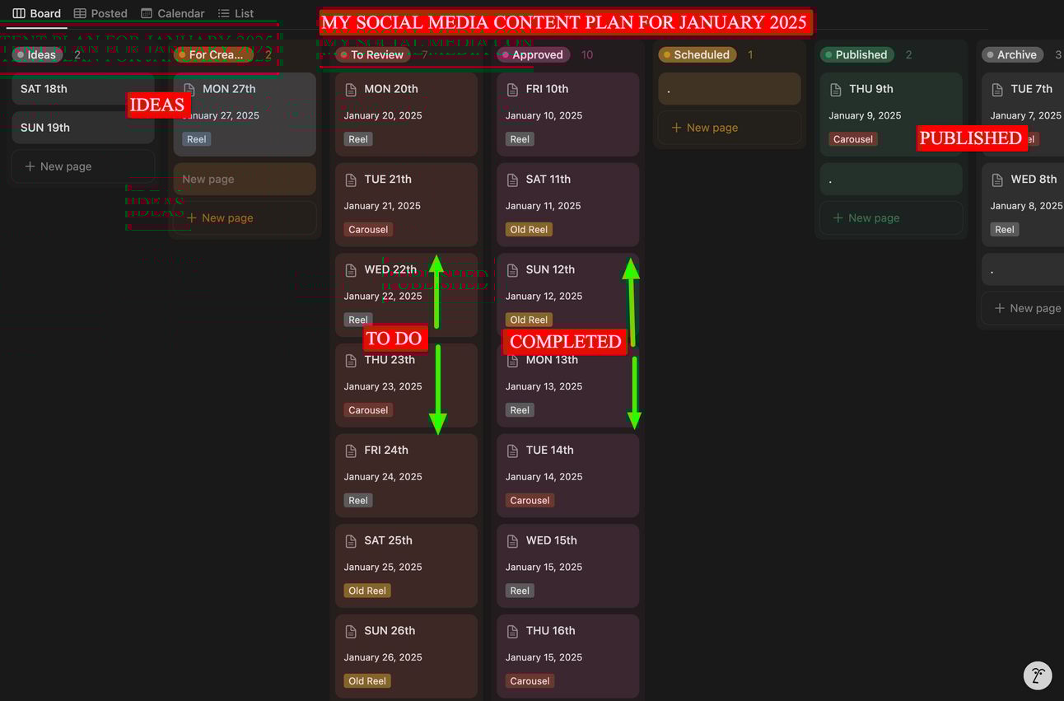Add a new page in Archive column
Image resolution: width=1064 pixels, height=701 pixels.
click(x=1023, y=308)
